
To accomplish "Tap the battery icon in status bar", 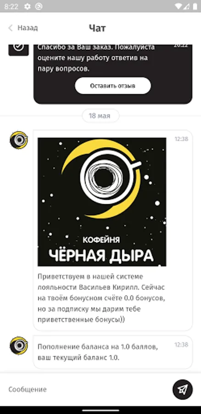I will pos(195,6).
